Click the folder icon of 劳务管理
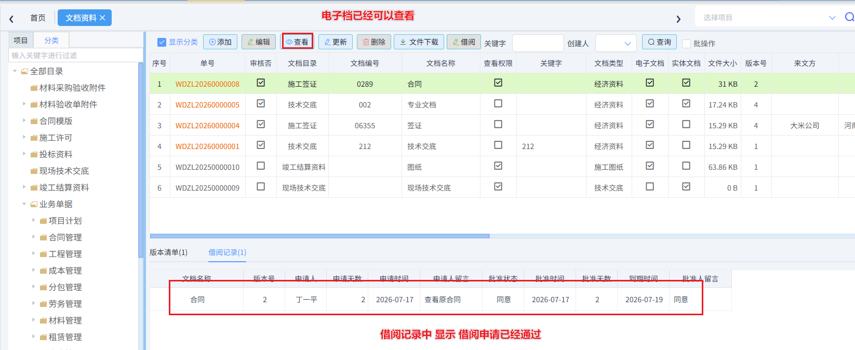Viewport: 855px width, 350px height. 43,304
